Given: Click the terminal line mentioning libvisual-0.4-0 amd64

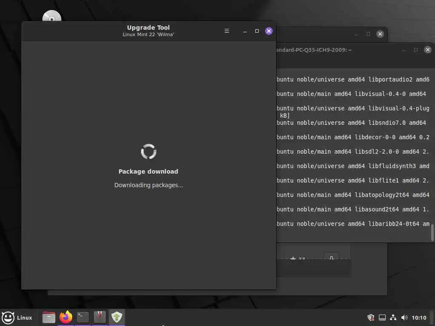Looking at the screenshot, I should (351, 94).
